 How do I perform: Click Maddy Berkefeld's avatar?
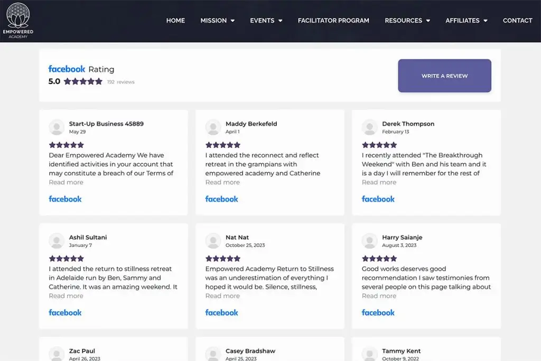[x=213, y=127]
